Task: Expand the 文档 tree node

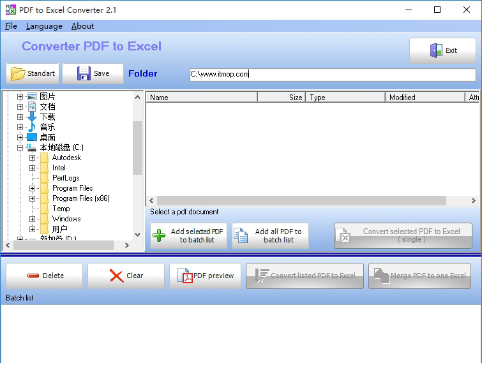Action: coord(20,107)
